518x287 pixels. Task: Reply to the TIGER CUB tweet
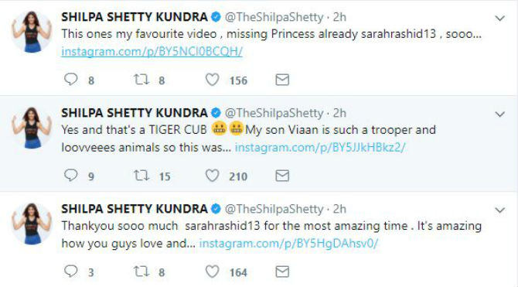coord(70,176)
